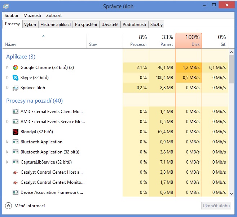Click the Ukončit úlohu button
The height and width of the screenshot is (217, 237).
click(x=216, y=206)
